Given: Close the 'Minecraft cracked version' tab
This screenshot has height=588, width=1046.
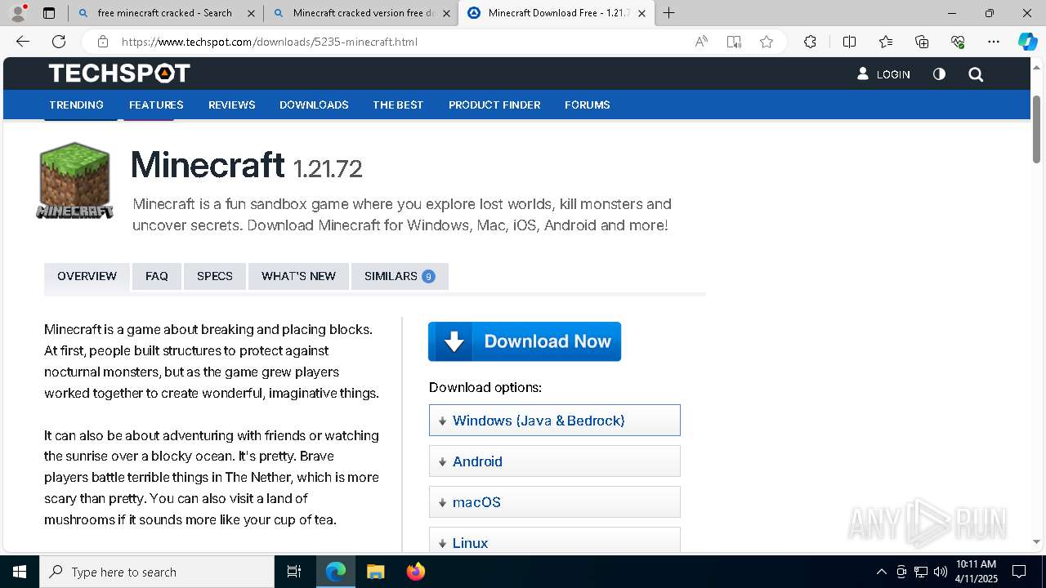Looking at the screenshot, I should 446,13.
